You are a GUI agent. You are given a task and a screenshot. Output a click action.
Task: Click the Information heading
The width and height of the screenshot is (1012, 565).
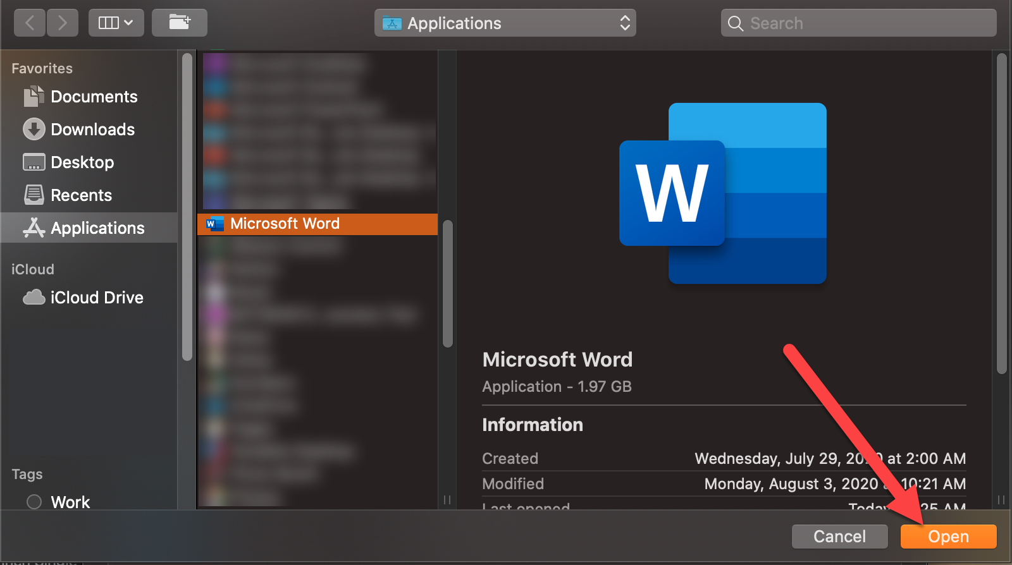point(533,425)
